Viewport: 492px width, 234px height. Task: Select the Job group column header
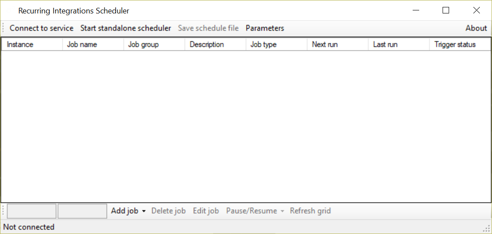point(154,45)
